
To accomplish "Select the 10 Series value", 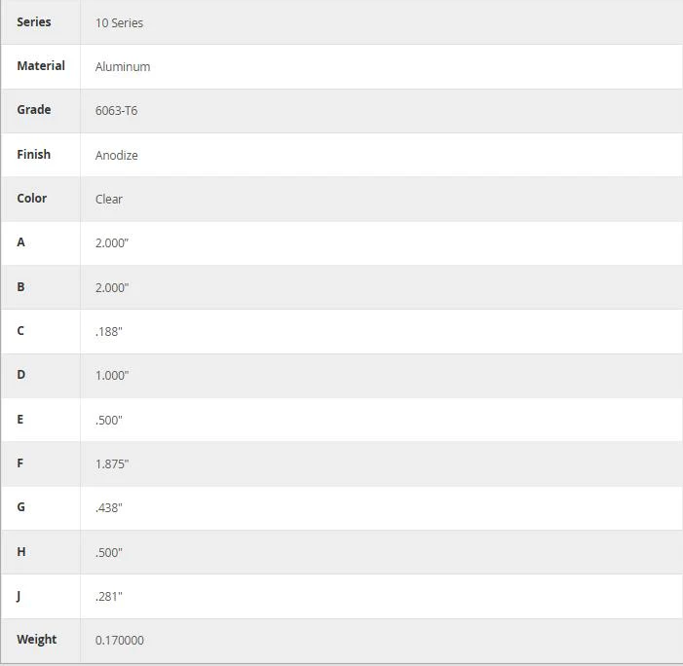I will point(119,22).
